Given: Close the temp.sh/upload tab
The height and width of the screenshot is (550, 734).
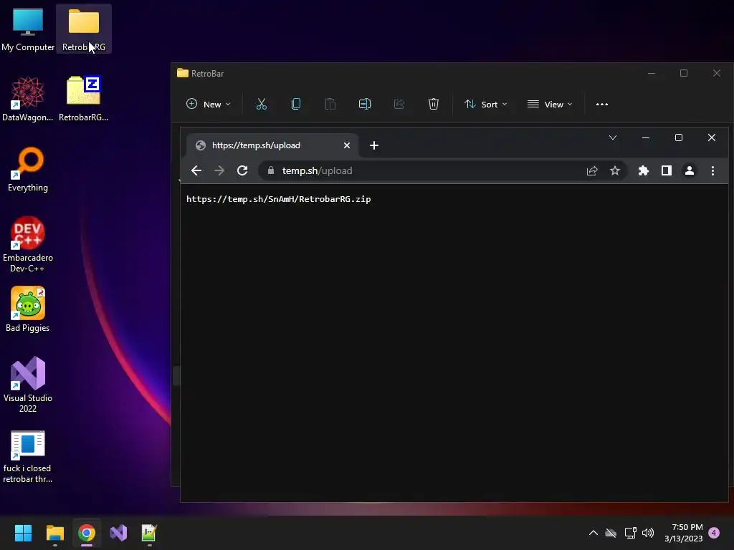Looking at the screenshot, I should click(x=347, y=145).
